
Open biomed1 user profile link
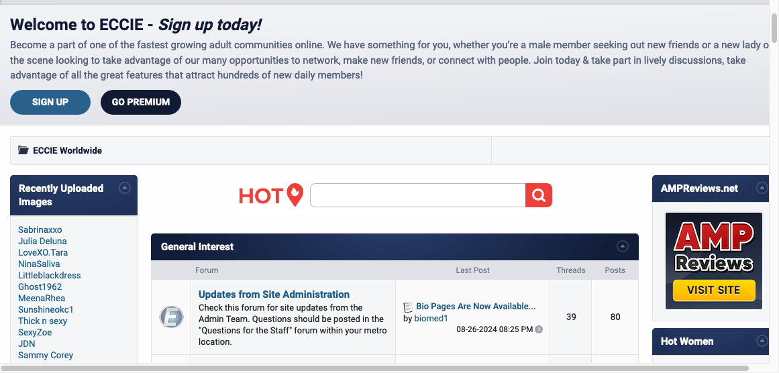coord(431,319)
